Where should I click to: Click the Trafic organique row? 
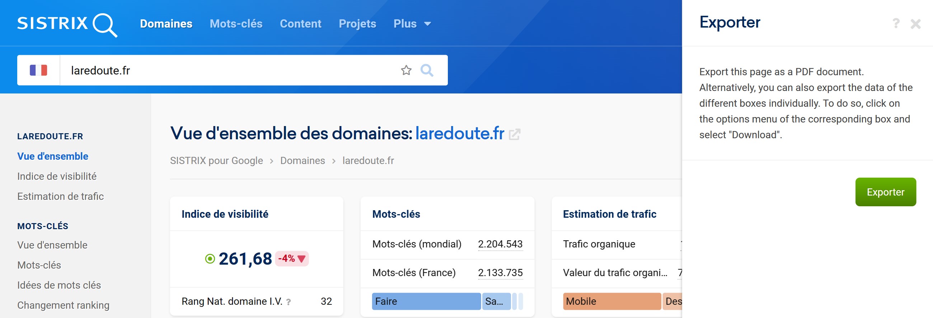point(616,245)
